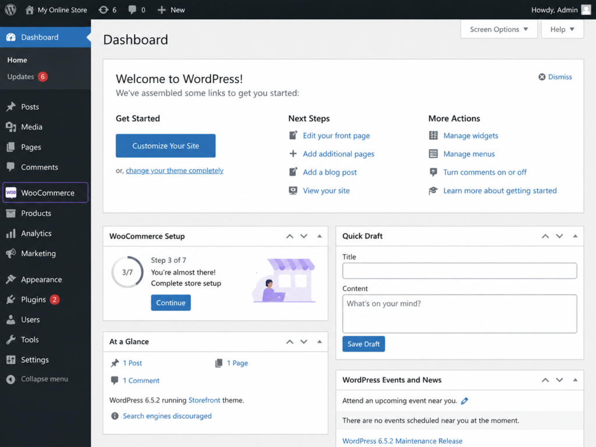Click the Users person icon in sidebar
The image size is (596, 447).
10,320
